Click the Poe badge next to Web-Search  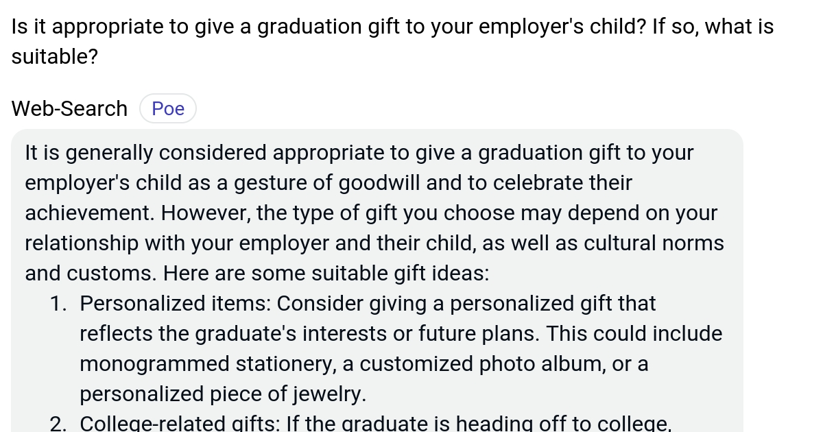tap(167, 108)
